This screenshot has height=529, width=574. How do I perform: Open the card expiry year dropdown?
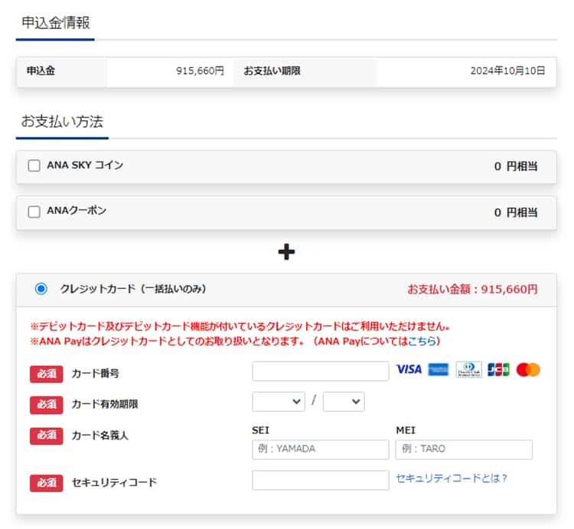click(x=344, y=402)
